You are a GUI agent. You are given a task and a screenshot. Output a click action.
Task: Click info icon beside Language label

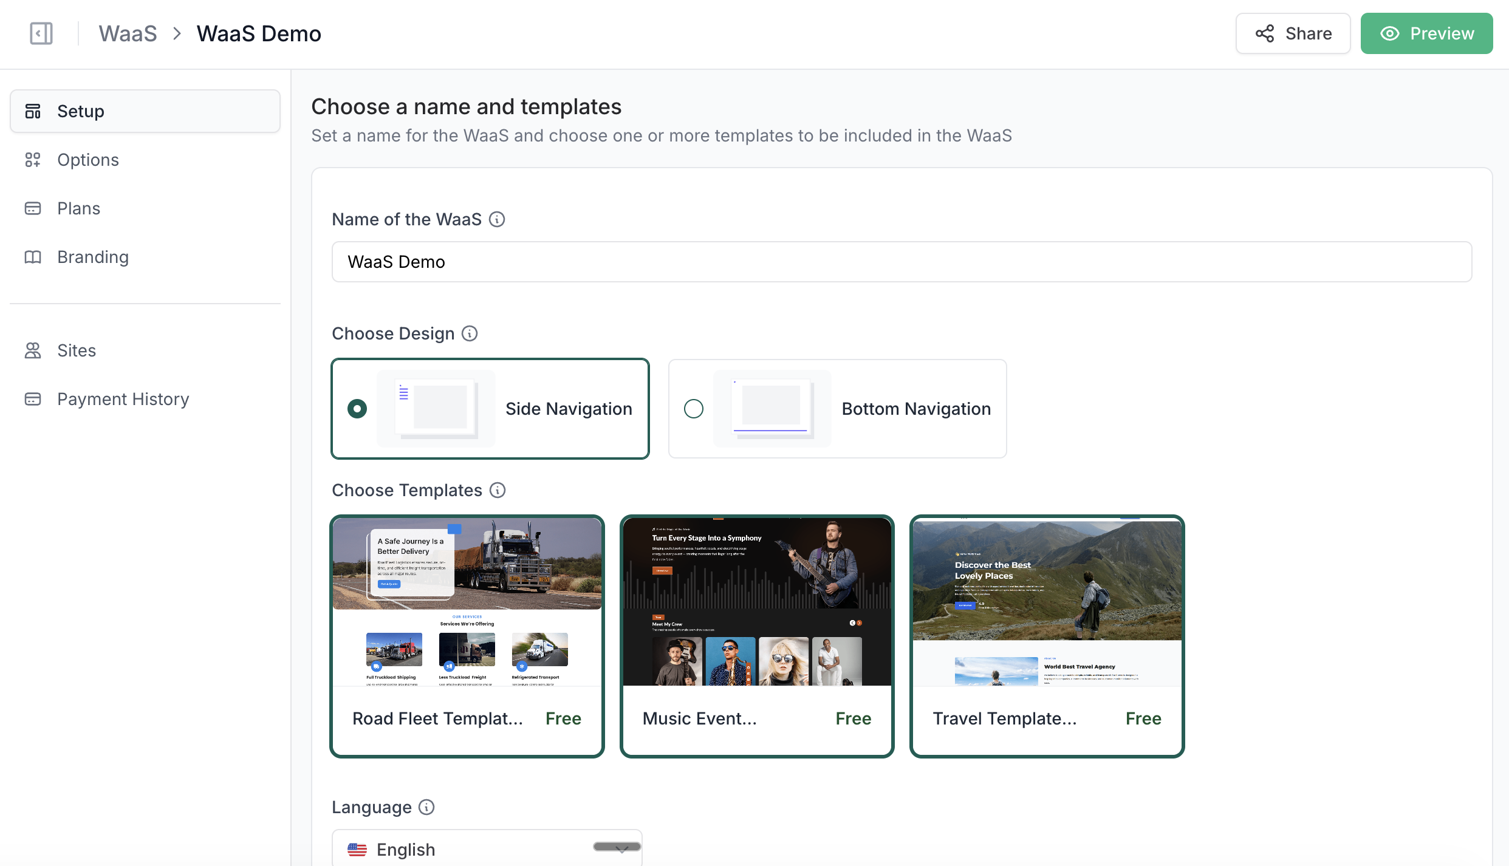pos(427,807)
